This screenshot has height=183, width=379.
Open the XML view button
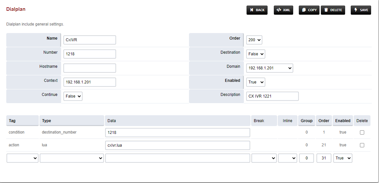pos(283,10)
